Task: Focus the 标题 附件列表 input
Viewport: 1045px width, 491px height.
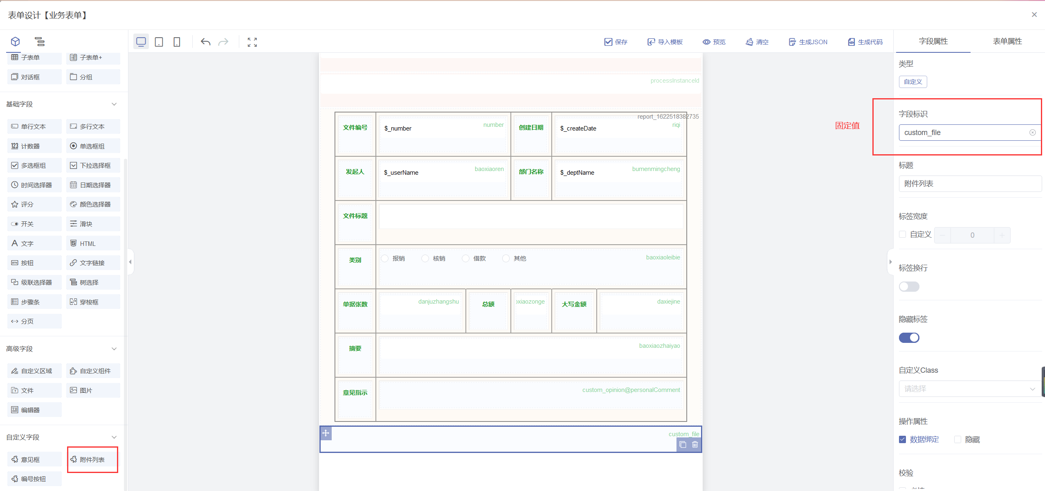Action: tap(970, 184)
